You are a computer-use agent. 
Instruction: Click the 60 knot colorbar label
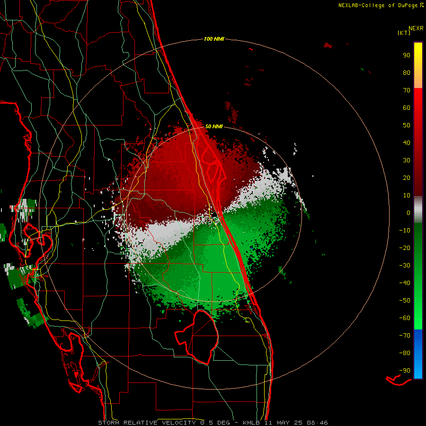point(407,107)
